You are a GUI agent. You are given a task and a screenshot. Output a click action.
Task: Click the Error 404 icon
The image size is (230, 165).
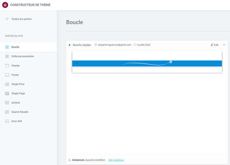coord(7,121)
